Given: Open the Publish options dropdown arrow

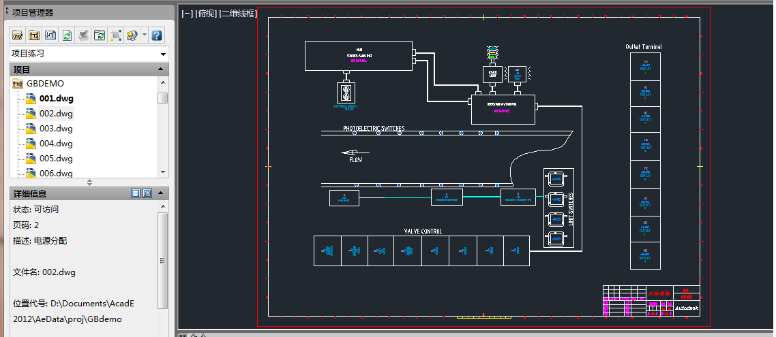Looking at the screenshot, I should pos(144,35).
